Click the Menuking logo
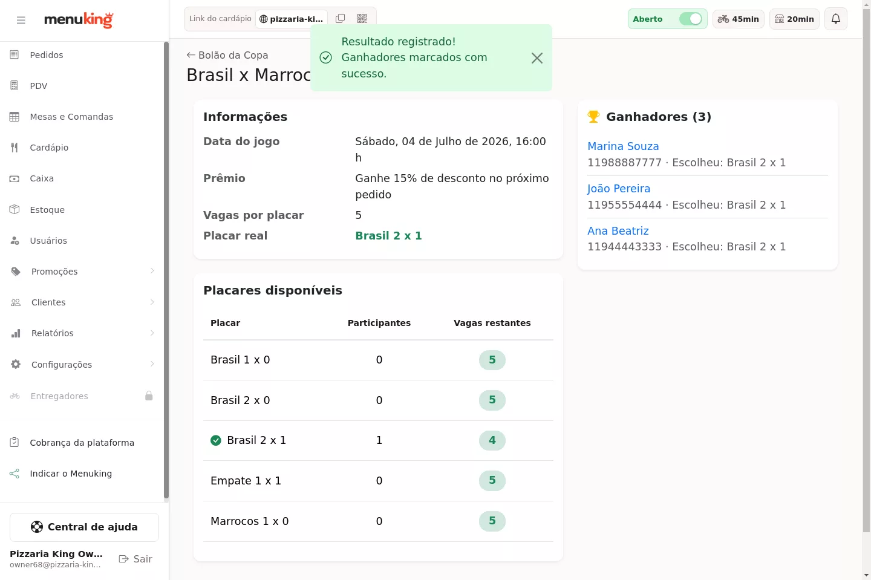Viewport: 871px width, 580px height. tap(79, 20)
